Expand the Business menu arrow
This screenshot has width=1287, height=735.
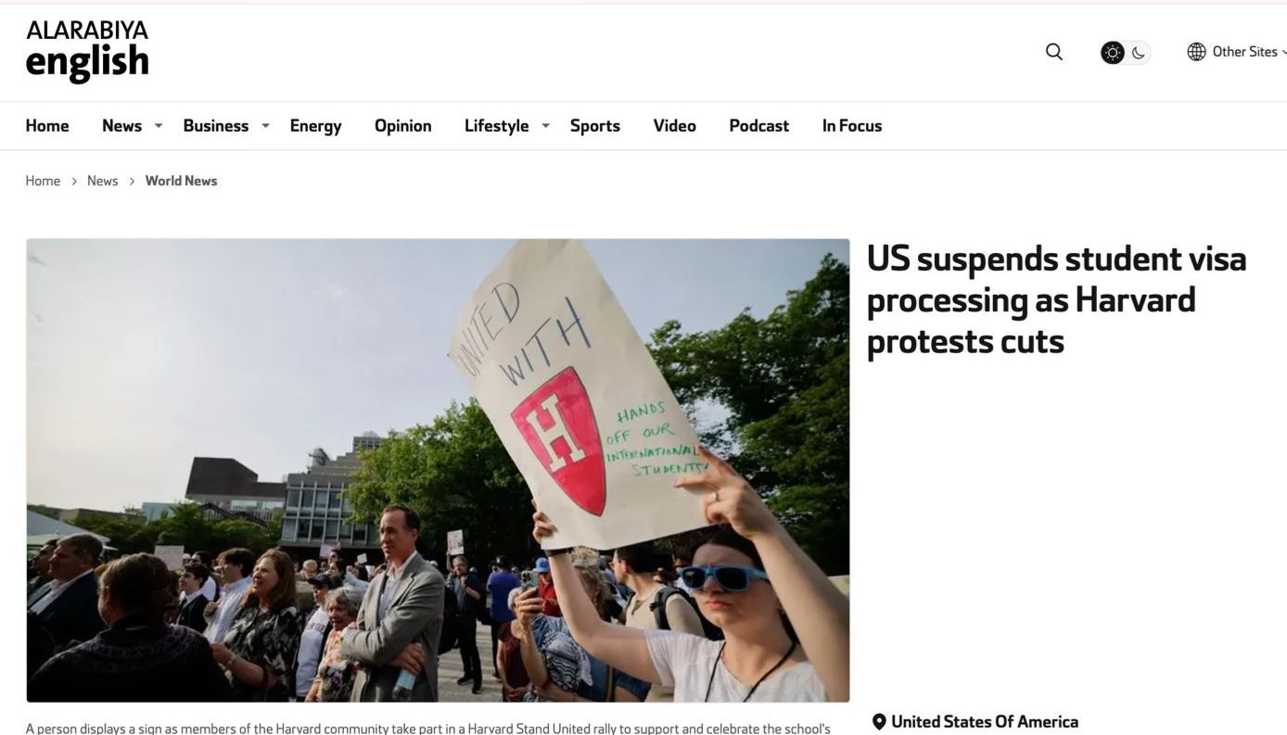(265, 125)
